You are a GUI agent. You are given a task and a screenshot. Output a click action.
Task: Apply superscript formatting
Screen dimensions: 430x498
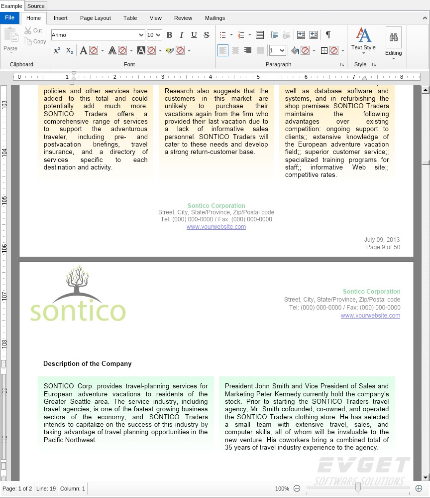(x=57, y=50)
